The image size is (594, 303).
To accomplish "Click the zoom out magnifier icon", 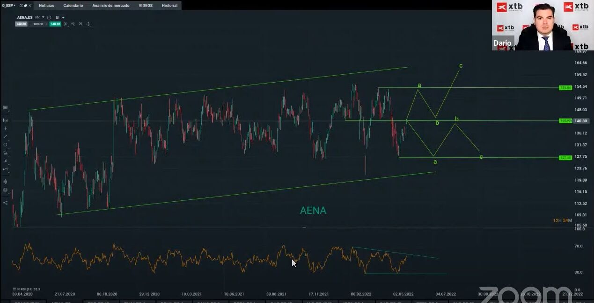I will (x=73, y=24).
